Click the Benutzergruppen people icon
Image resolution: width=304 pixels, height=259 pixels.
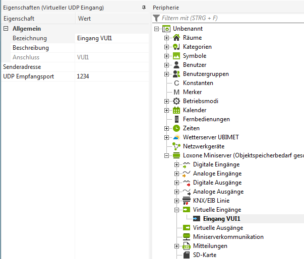(176, 74)
